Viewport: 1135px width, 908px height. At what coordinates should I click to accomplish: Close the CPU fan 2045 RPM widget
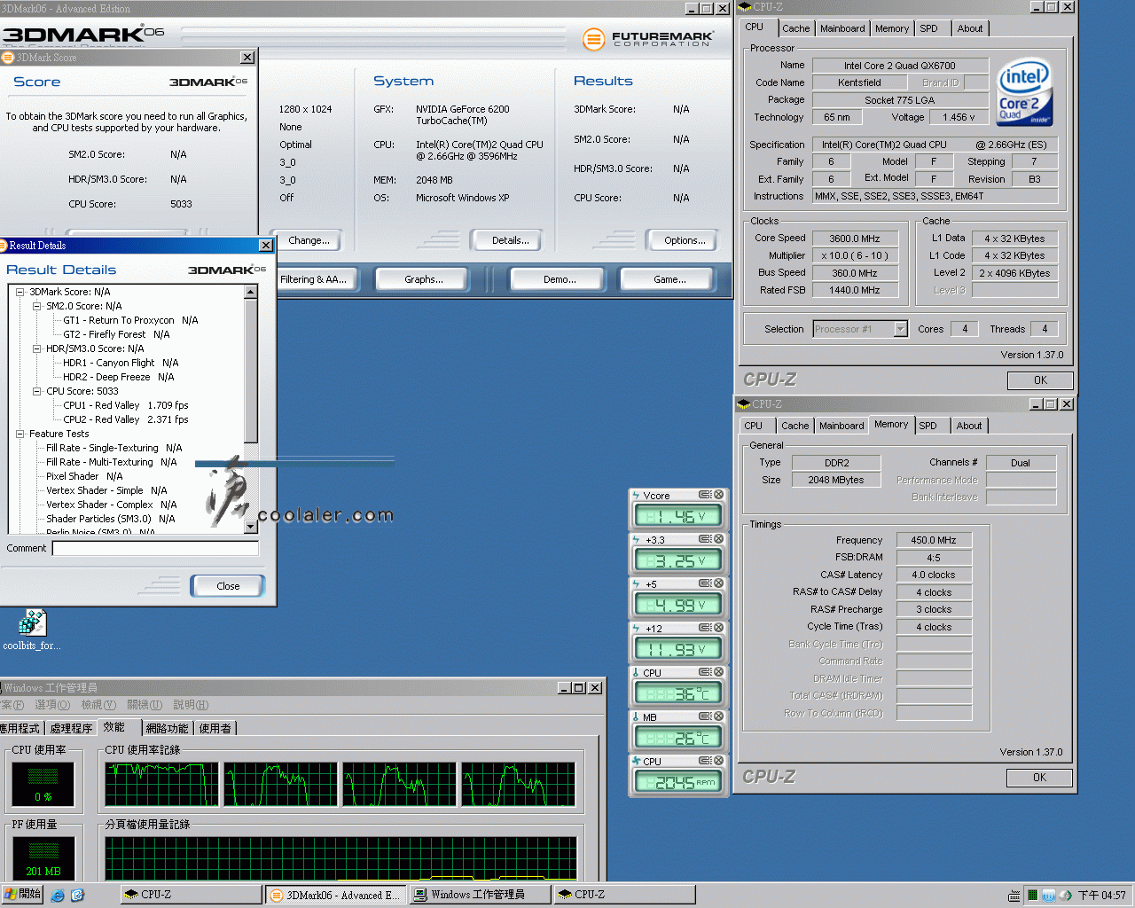click(x=719, y=761)
